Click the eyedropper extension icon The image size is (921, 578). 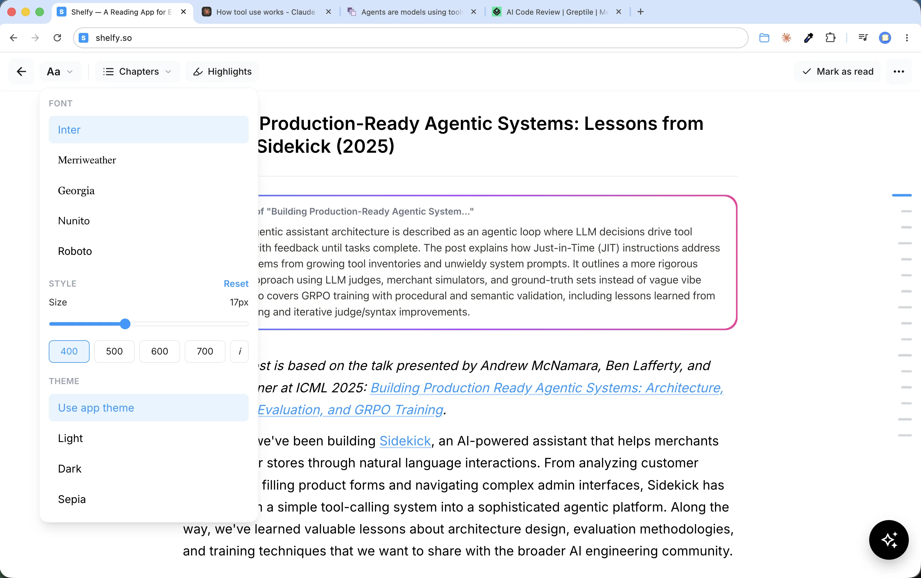coord(808,38)
